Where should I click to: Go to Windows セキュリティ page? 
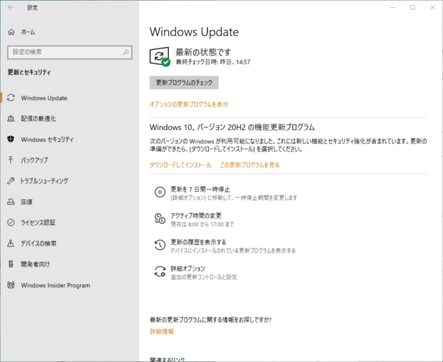click(x=69, y=139)
